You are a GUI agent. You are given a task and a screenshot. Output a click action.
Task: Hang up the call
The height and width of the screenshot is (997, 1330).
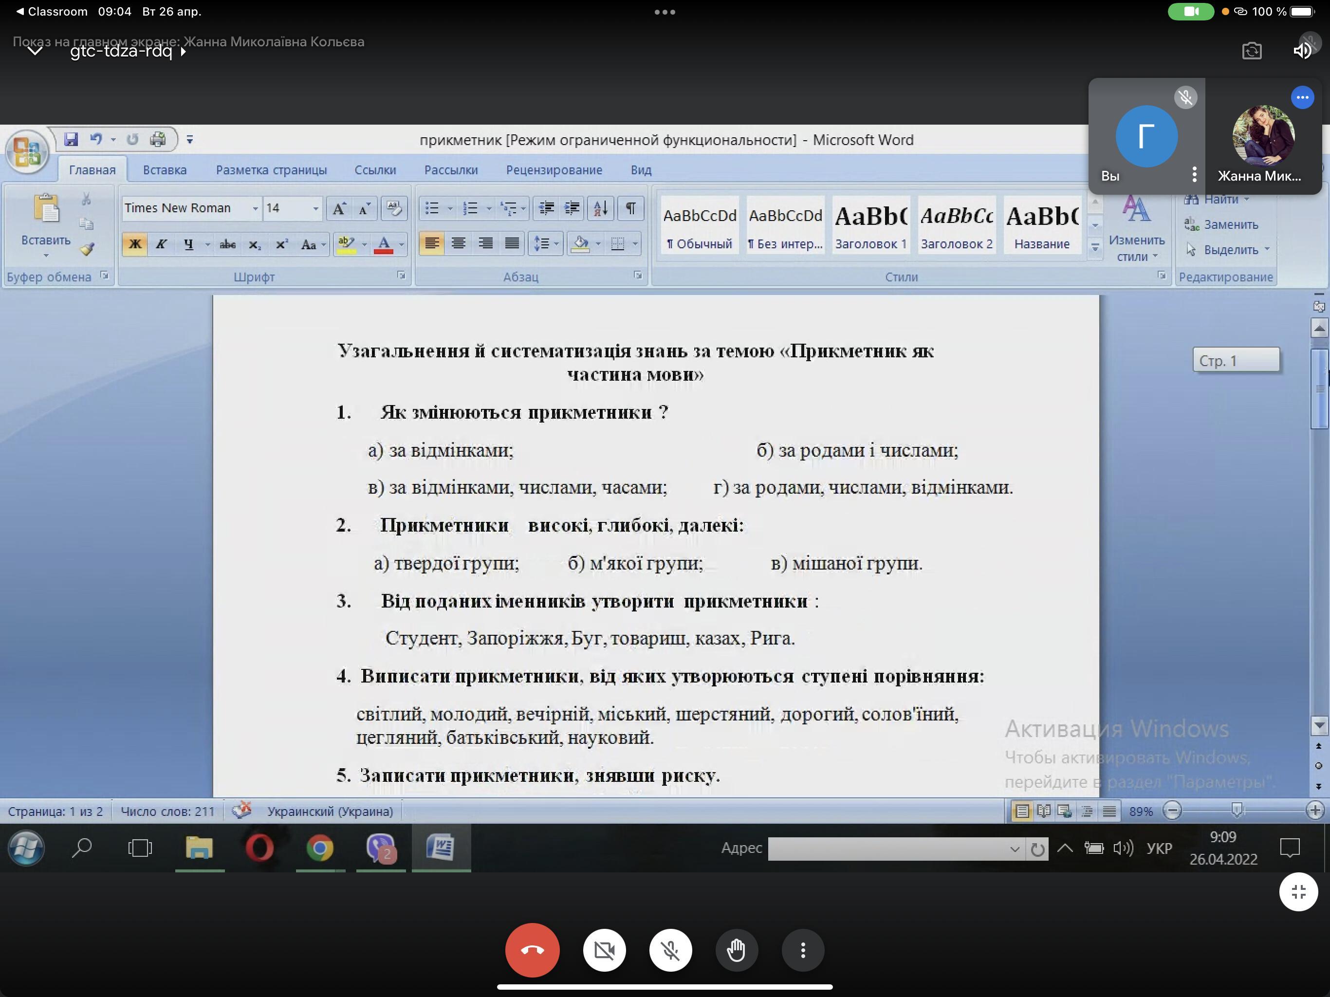[x=532, y=950]
